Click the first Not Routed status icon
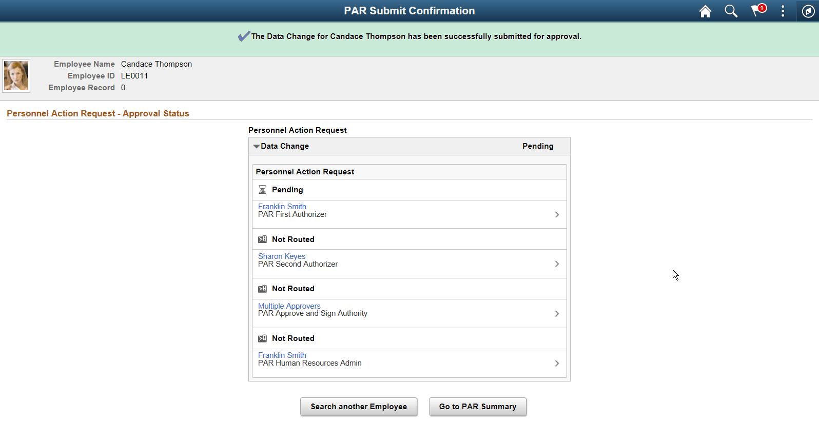819x422 pixels. (262, 239)
